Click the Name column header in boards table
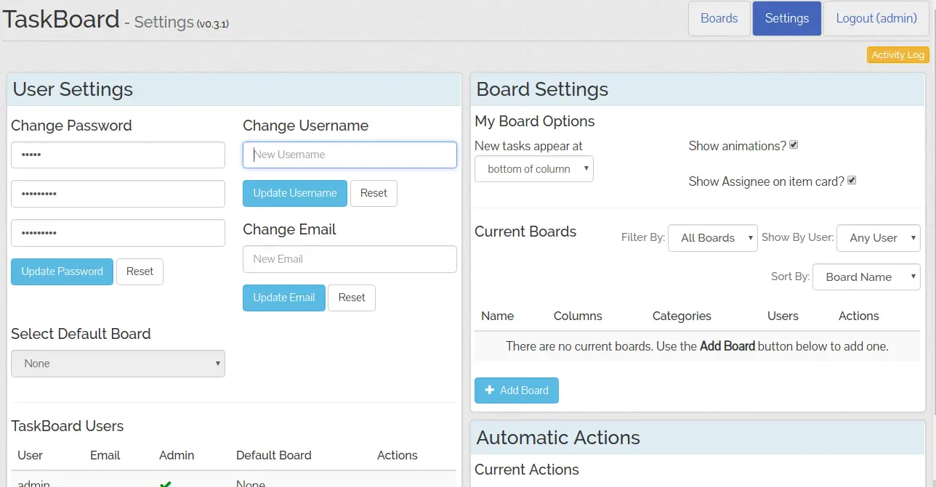 [497, 316]
